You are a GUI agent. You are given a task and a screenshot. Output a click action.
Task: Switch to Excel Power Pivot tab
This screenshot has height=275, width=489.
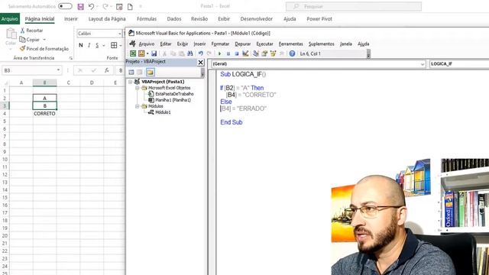(x=319, y=18)
